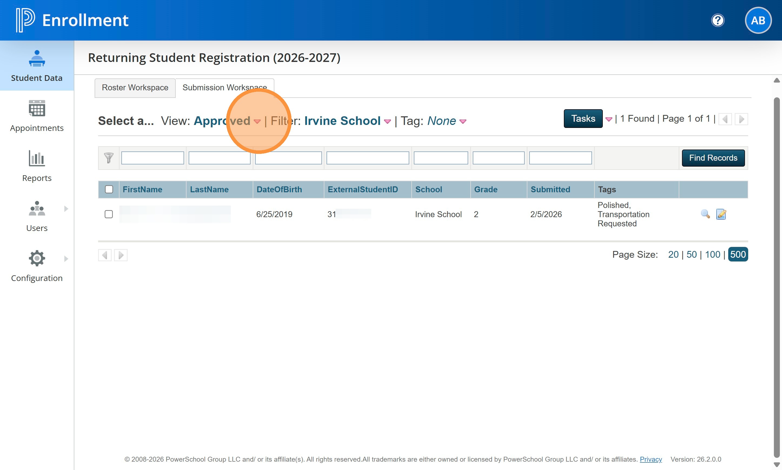
Task: Open the Users group icon
Action: (37, 208)
